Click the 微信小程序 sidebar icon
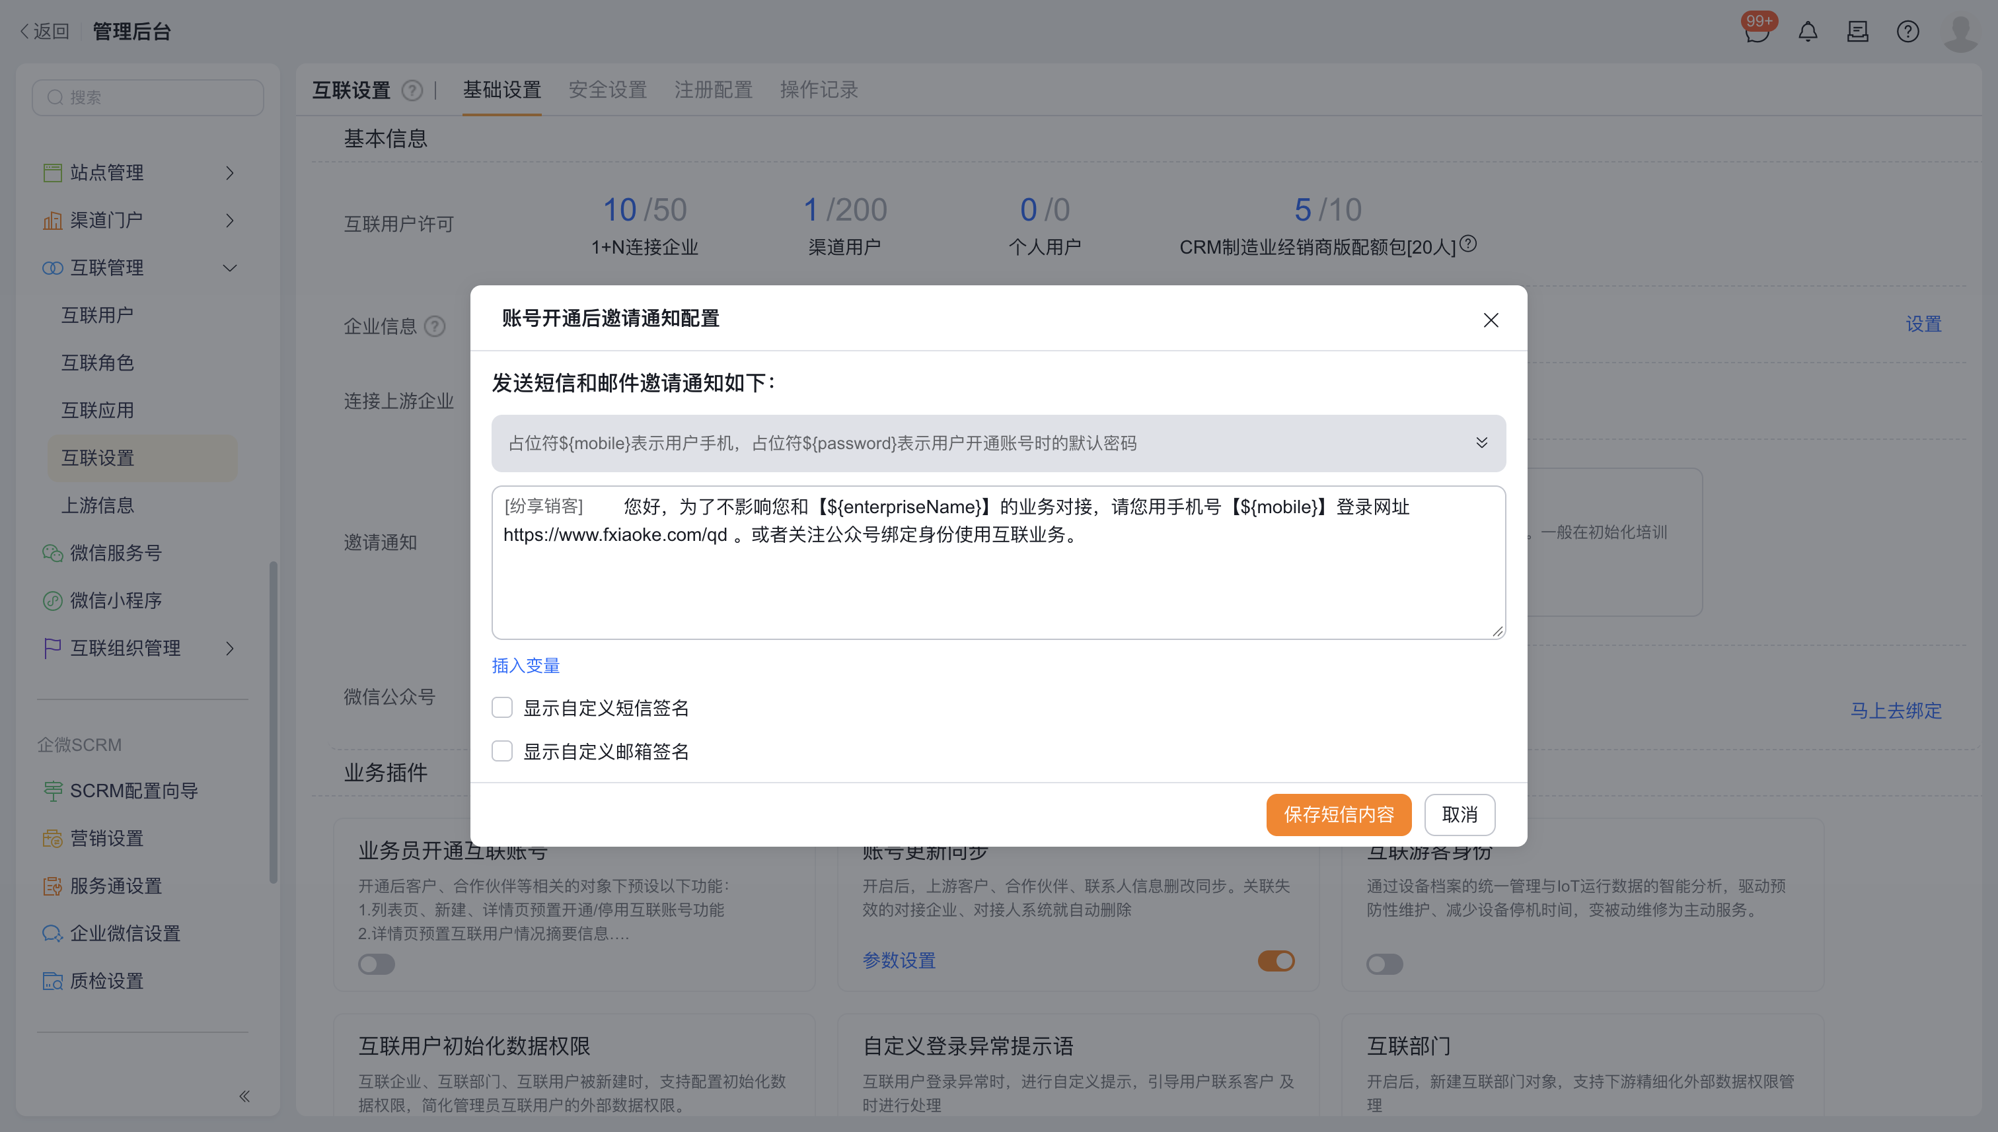Screen dimensions: 1998x1132 [52, 600]
